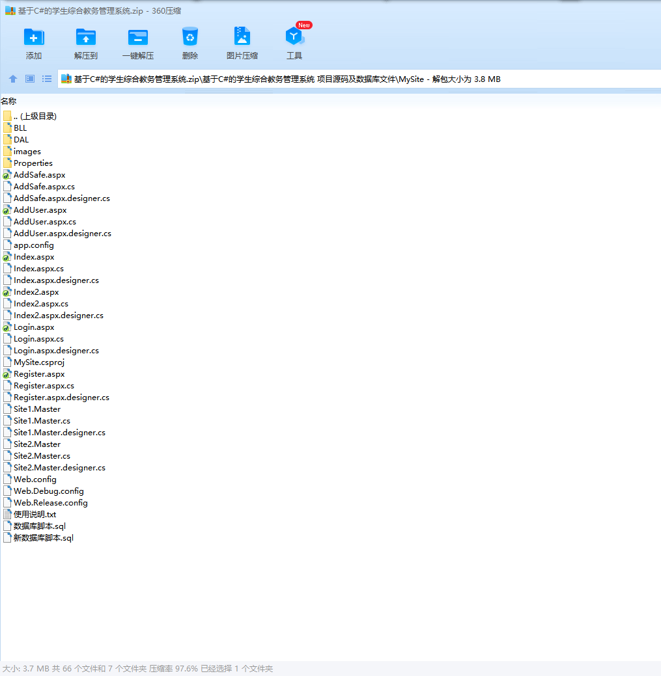Viewport: 661px width, 676px height.
Task: Select 新数据库脚本.sql file name
Action: tap(44, 537)
